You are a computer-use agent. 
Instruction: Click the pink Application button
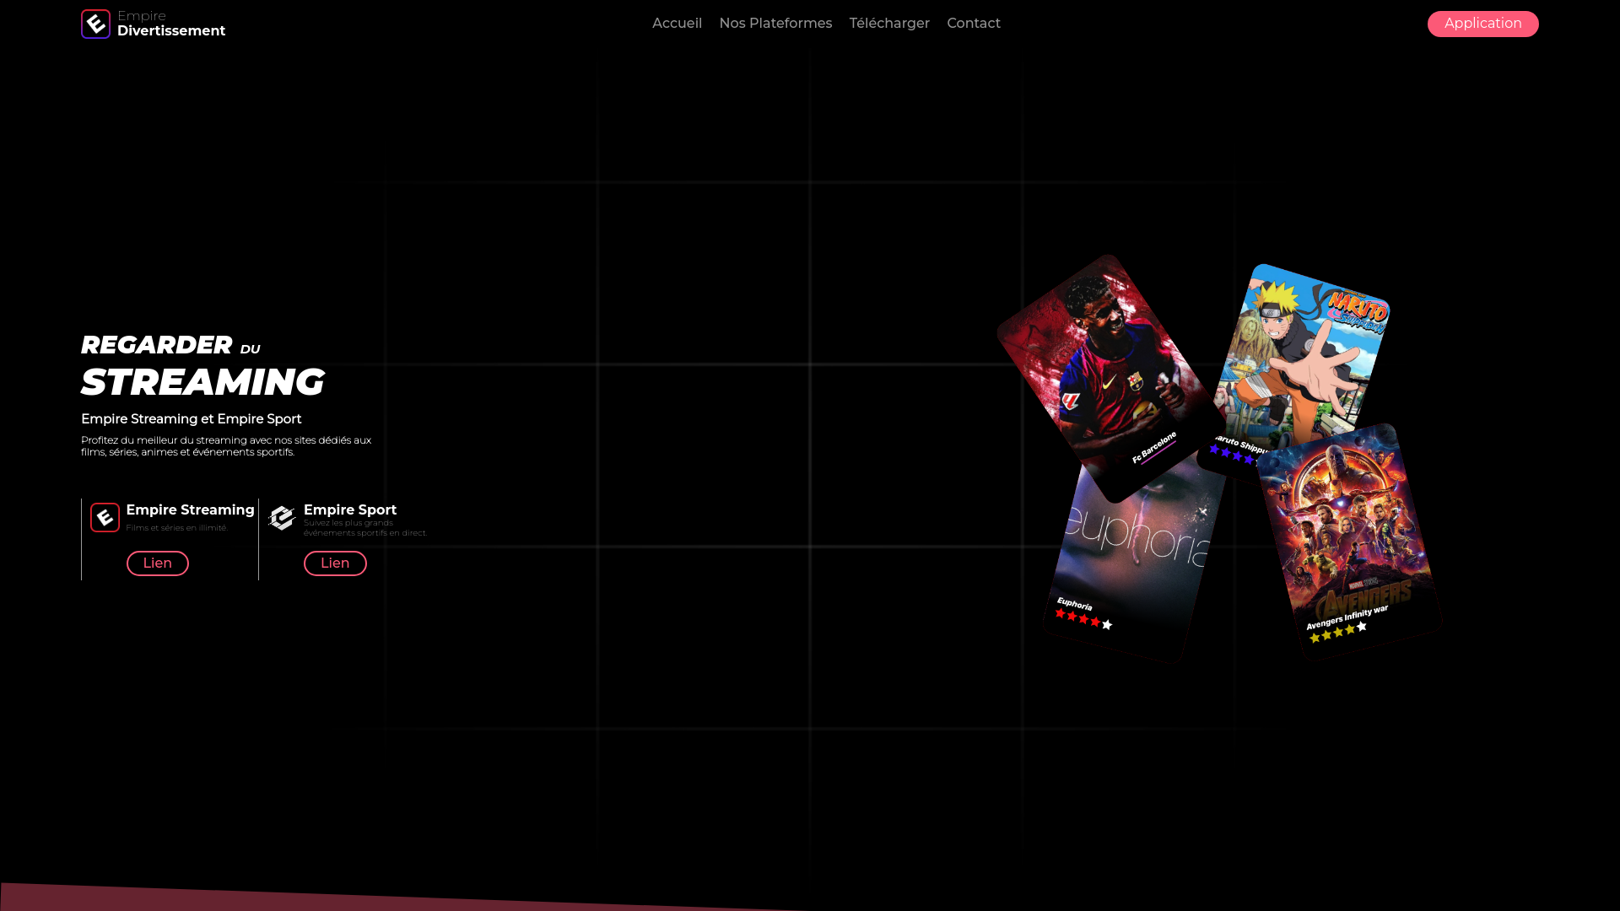1482,24
